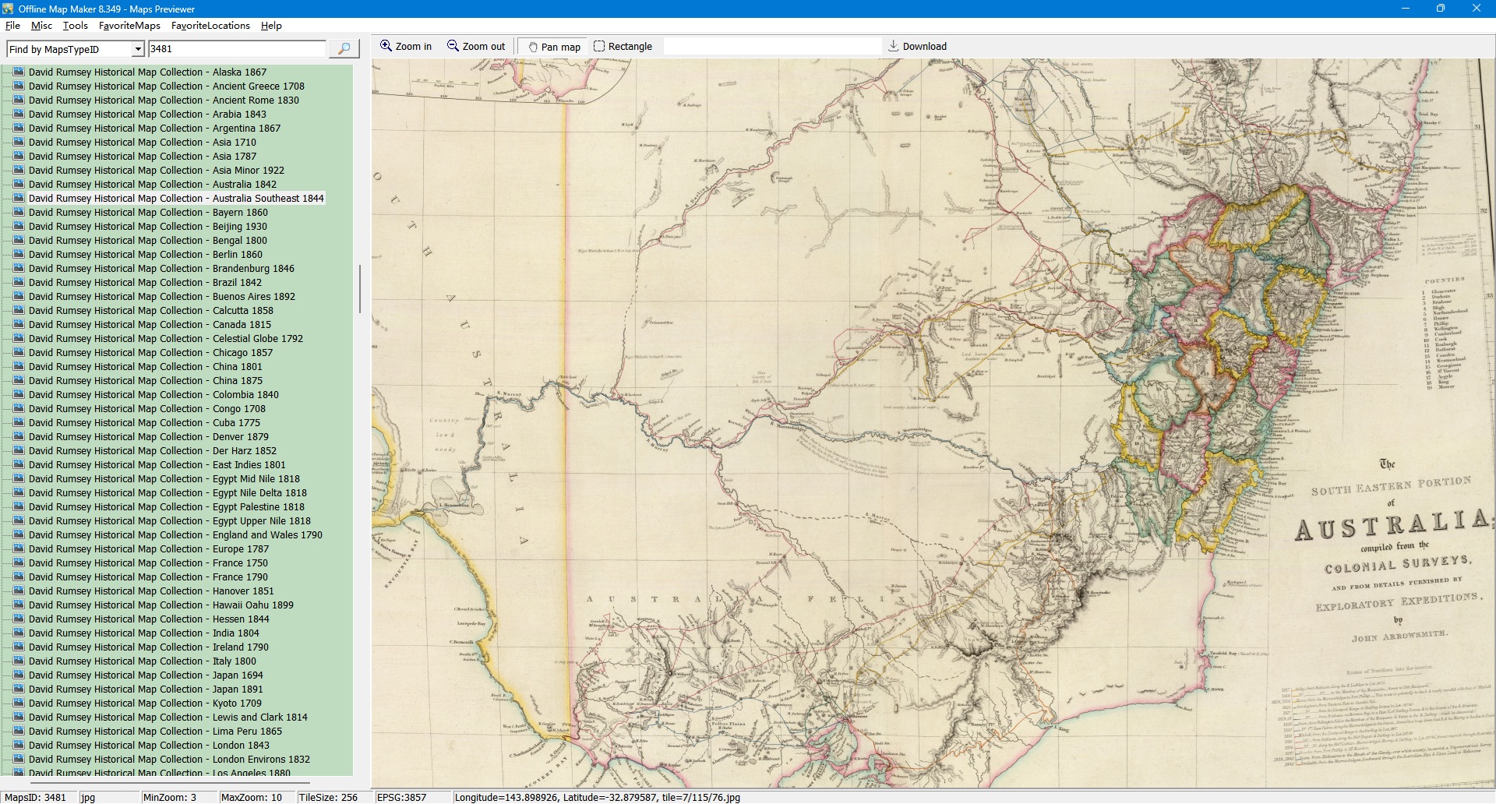Click map icon beside Japan 1694
Viewport: 1496px width, 804px height.
click(x=19, y=675)
